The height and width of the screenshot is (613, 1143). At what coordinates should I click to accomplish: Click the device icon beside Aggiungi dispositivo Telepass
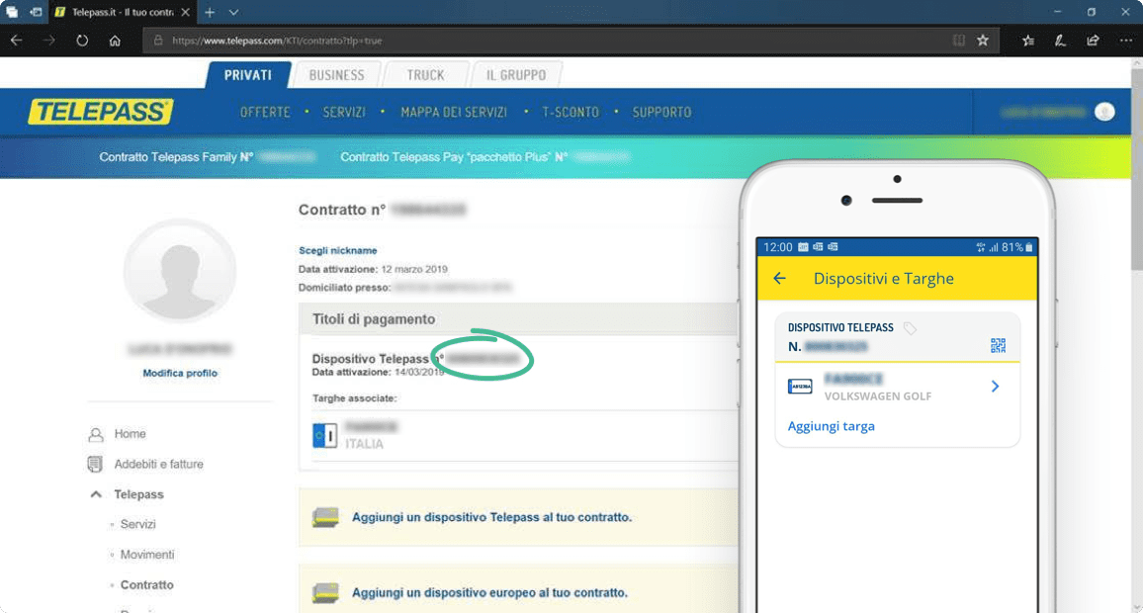click(x=325, y=517)
